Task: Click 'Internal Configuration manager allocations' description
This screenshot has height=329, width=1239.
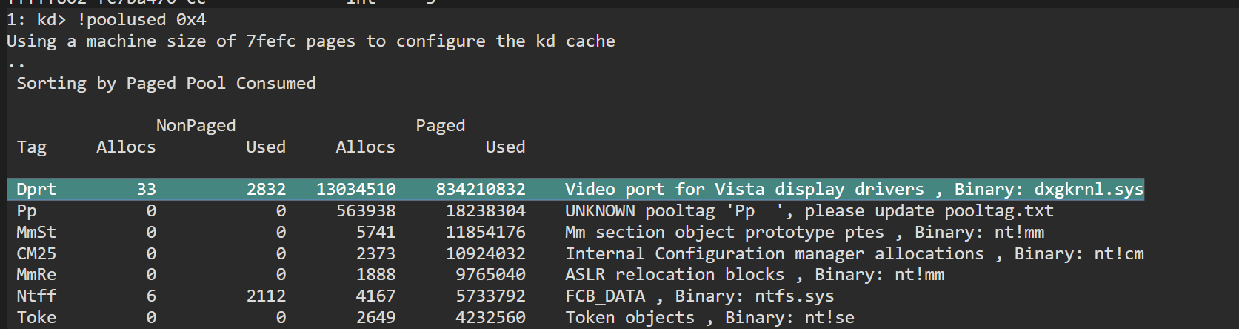Action: [x=775, y=253]
